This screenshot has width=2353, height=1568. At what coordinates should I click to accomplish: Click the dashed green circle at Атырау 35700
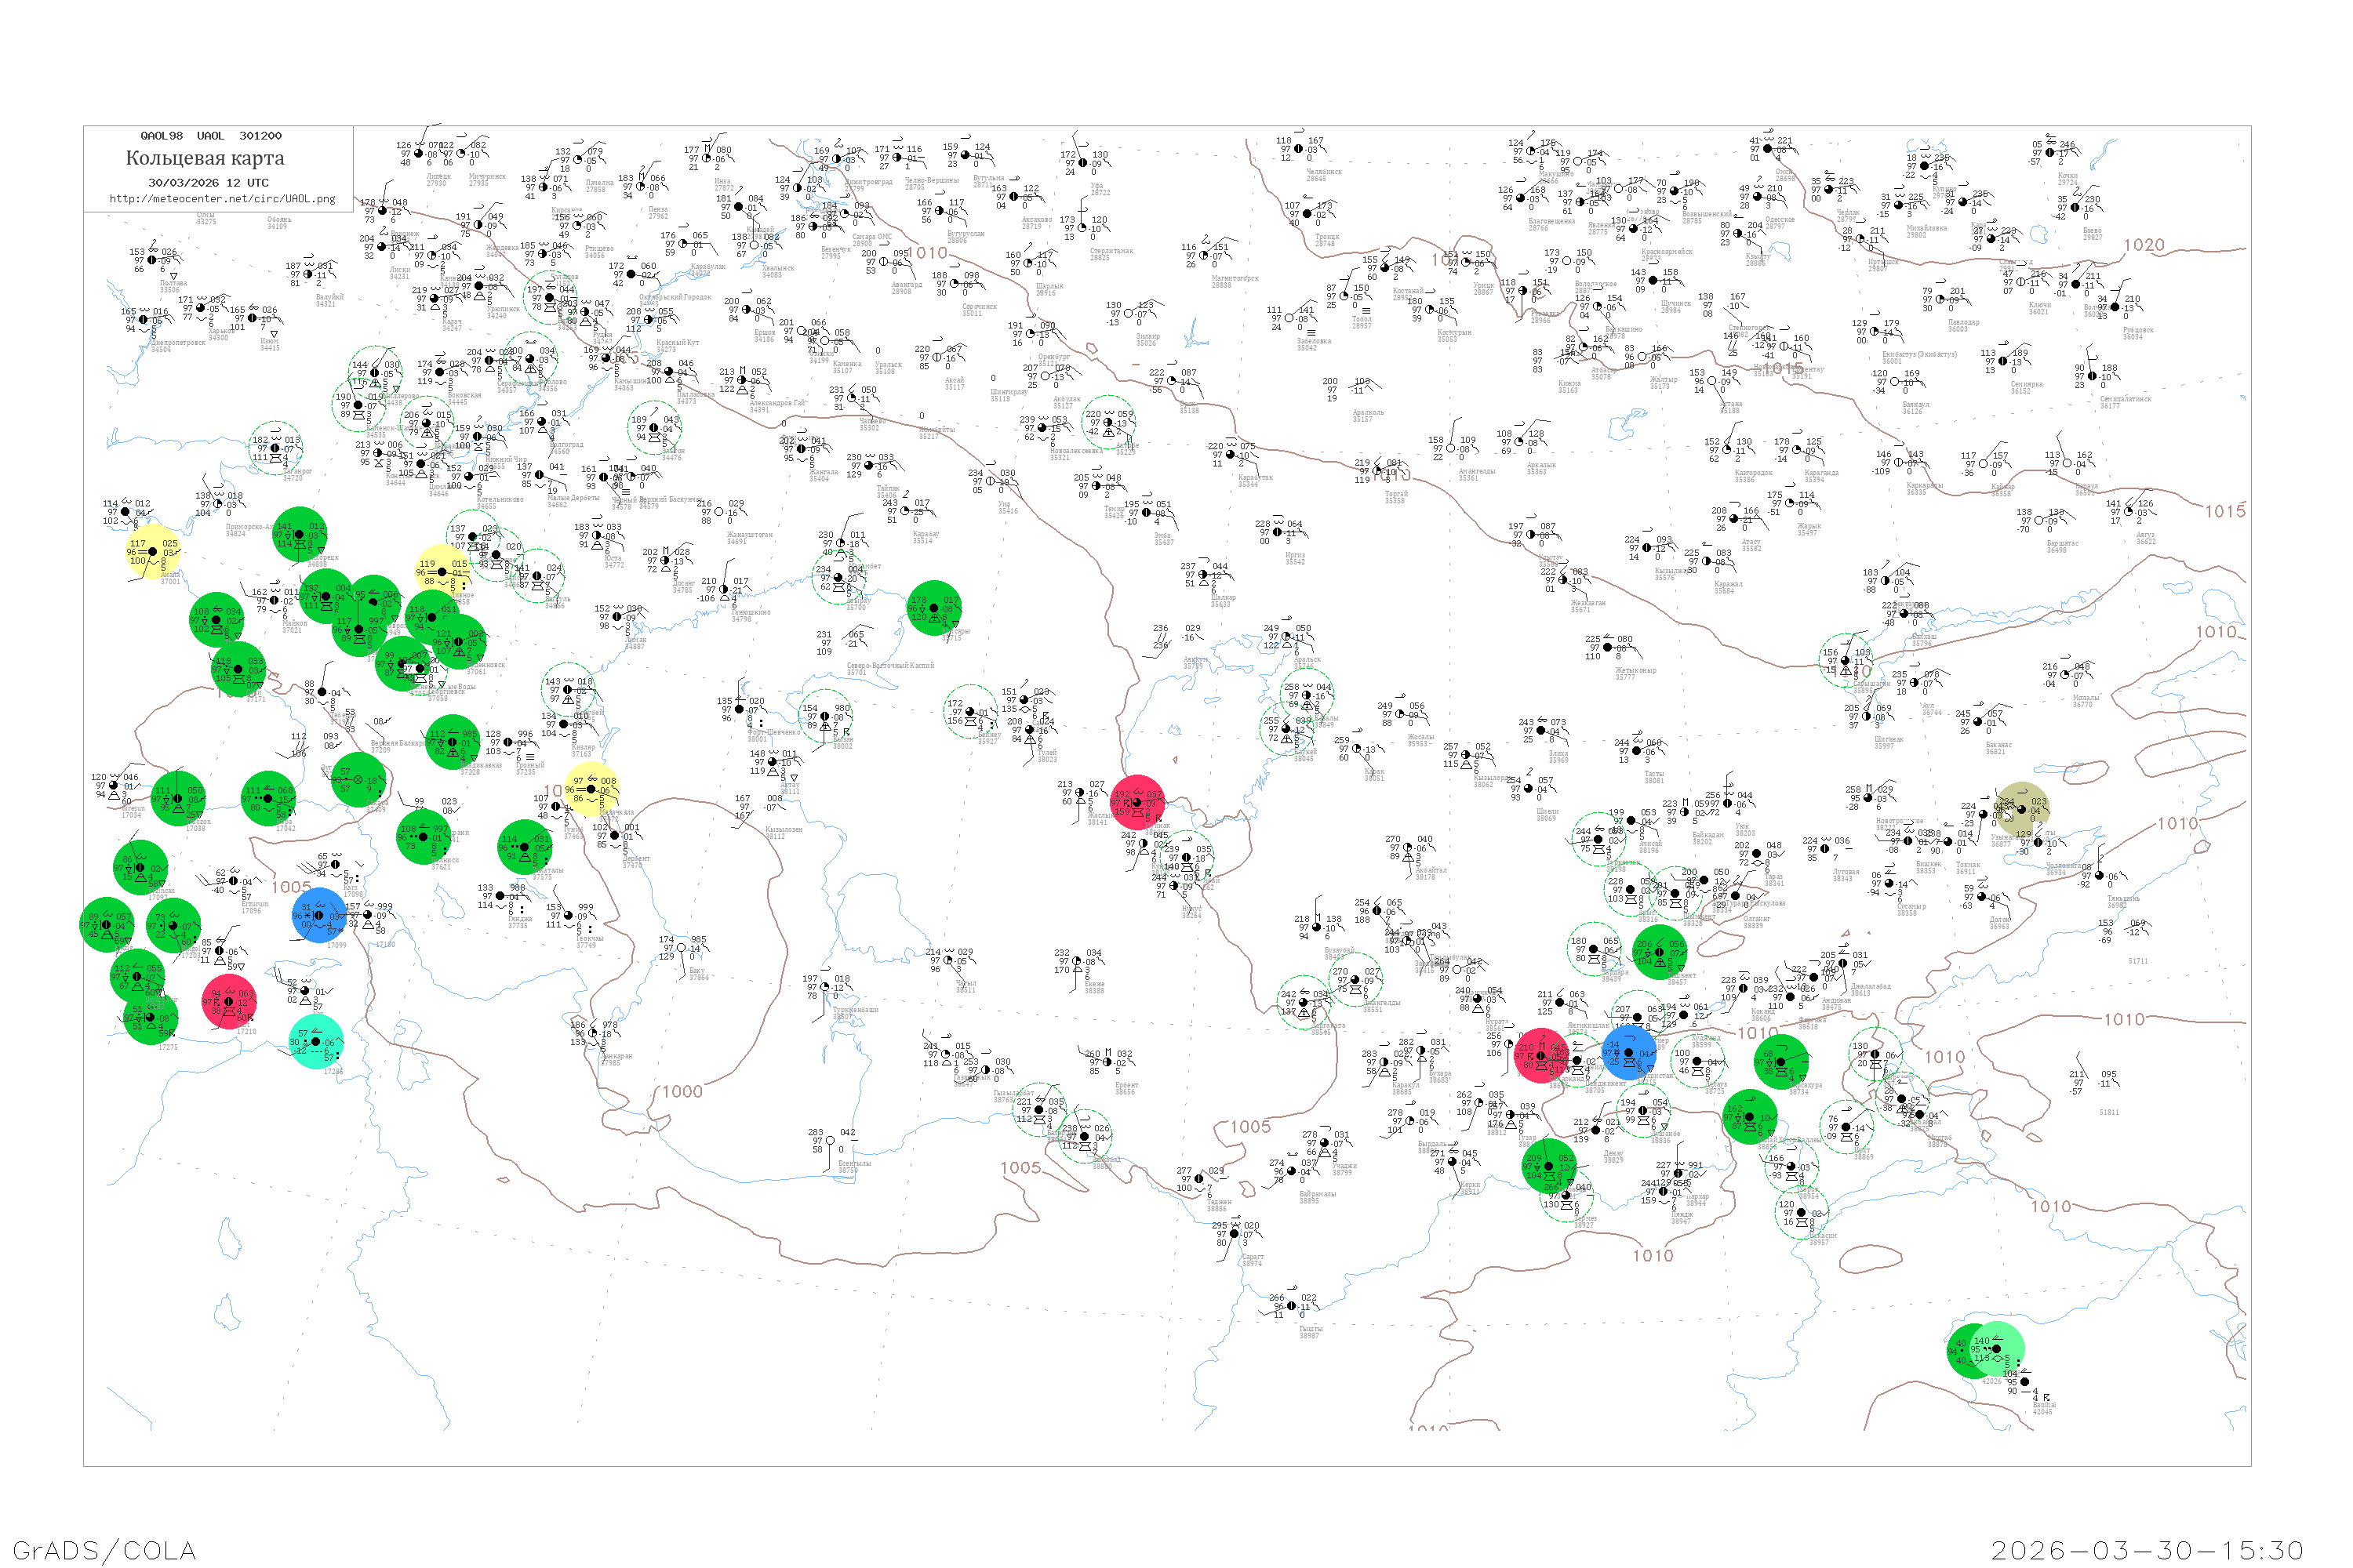coord(839,578)
